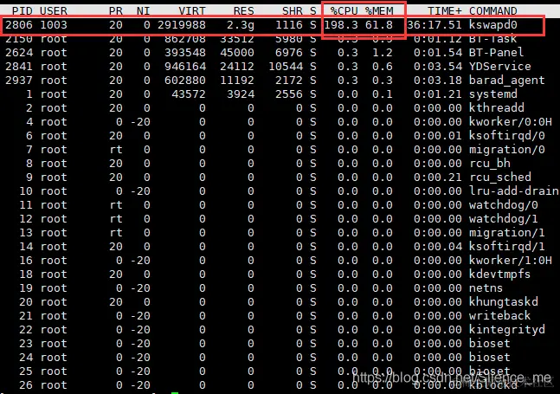The image size is (560, 394).
Task: Click the %MEM column header
Action: coord(379,10)
